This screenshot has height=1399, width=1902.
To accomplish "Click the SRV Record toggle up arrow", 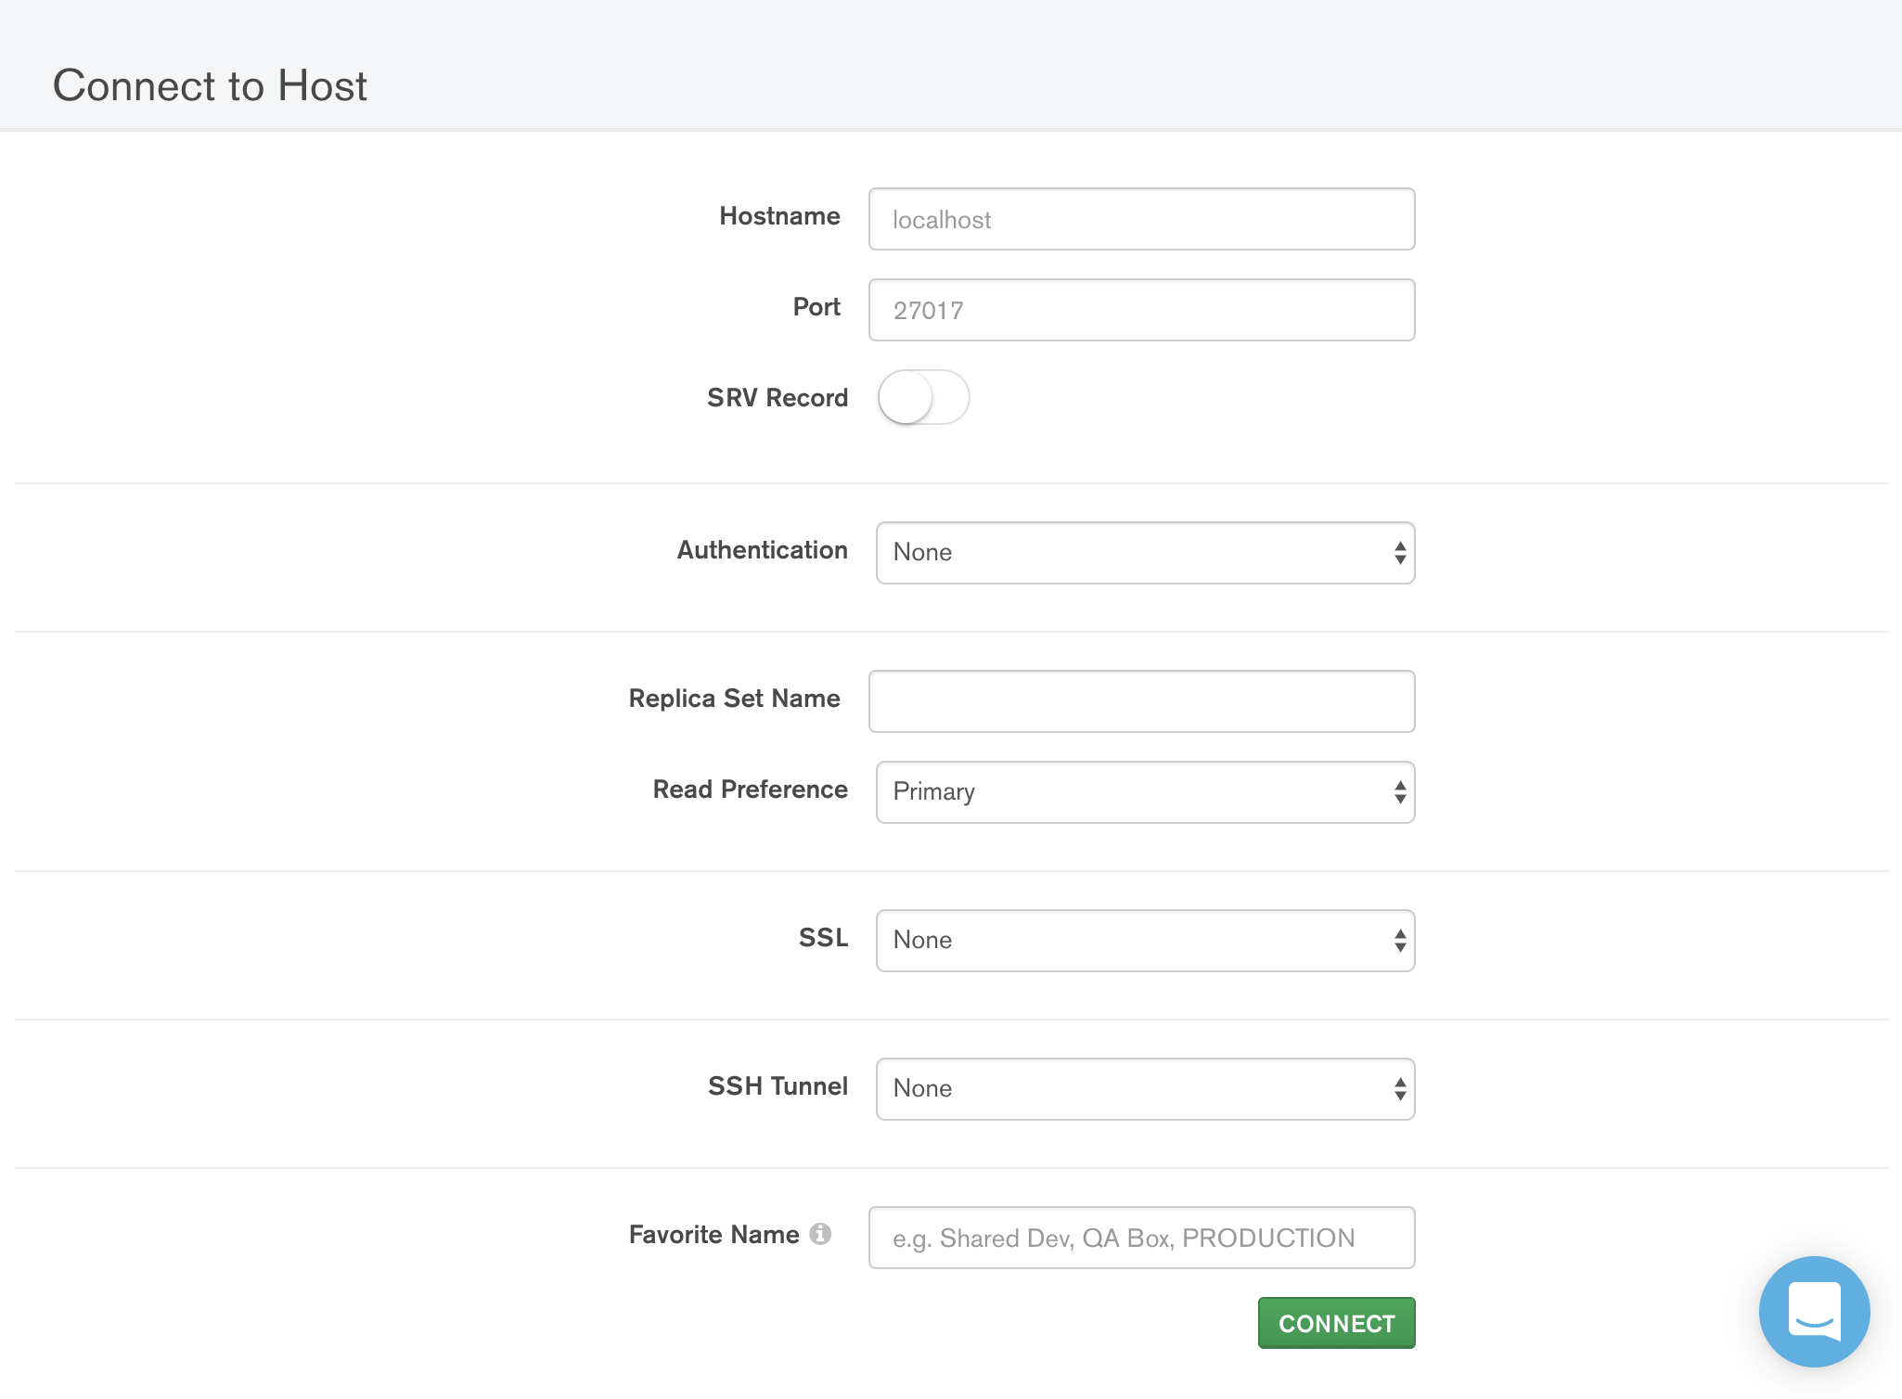I will (x=921, y=397).
